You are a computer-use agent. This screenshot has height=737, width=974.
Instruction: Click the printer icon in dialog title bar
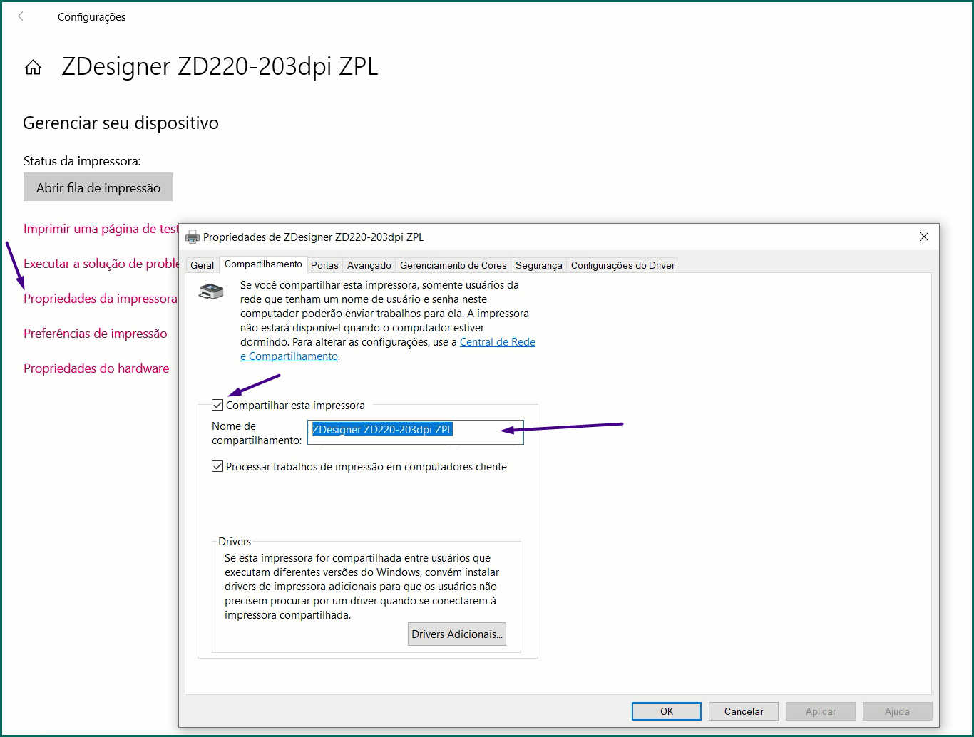pos(193,237)
